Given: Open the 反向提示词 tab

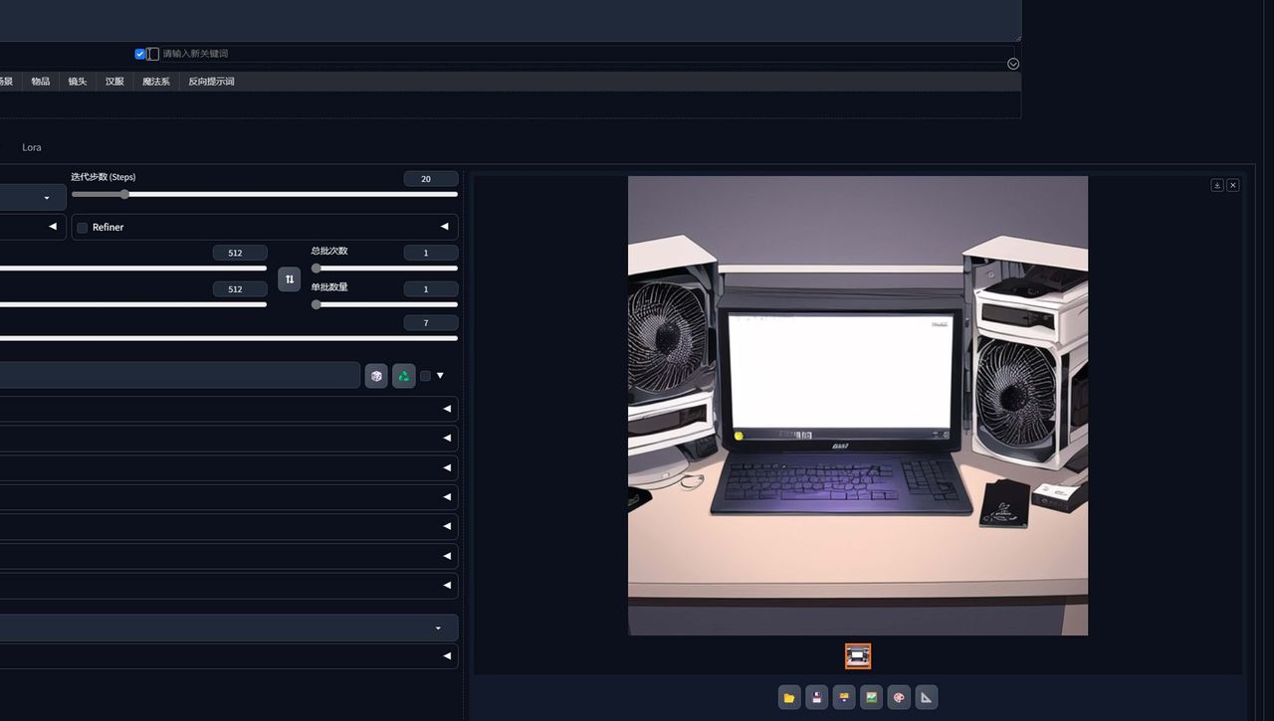Looking at the screenshot, I should coord(211,82).
